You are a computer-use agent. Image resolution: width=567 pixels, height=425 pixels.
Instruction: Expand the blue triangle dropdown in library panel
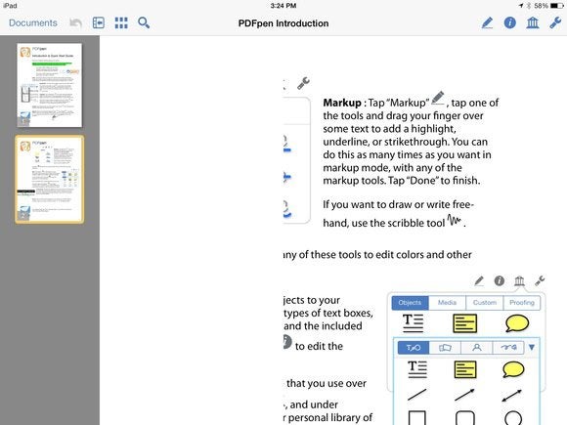pyautogui.click(x=532, y=347)
